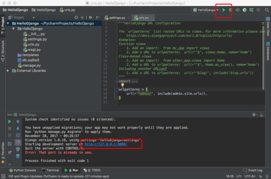Open the HelloDjango run configuration dropdown
This screenshot has width=271, height=179.
[x=206, y=10]
